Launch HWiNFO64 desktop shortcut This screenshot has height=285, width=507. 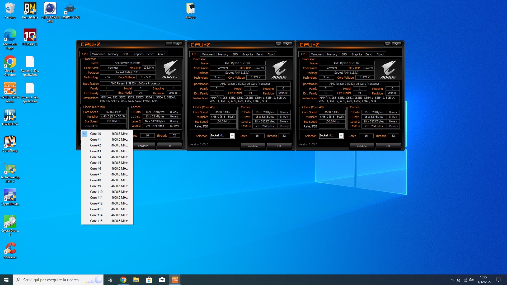click(x=10, y=117)
